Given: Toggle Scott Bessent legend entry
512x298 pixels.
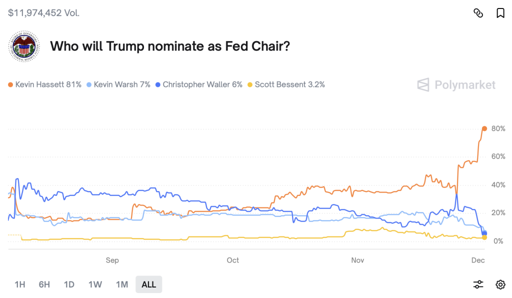Looking at the screenshot, I should [x=286, y=84].
